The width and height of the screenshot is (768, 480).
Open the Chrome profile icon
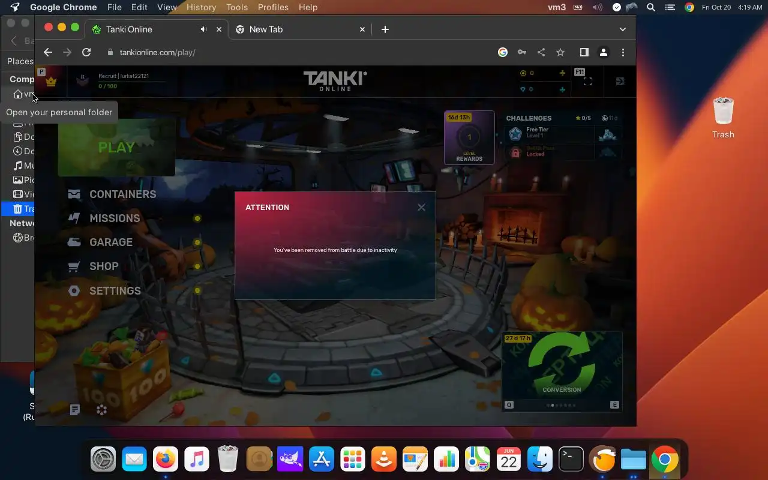(604, 52)
